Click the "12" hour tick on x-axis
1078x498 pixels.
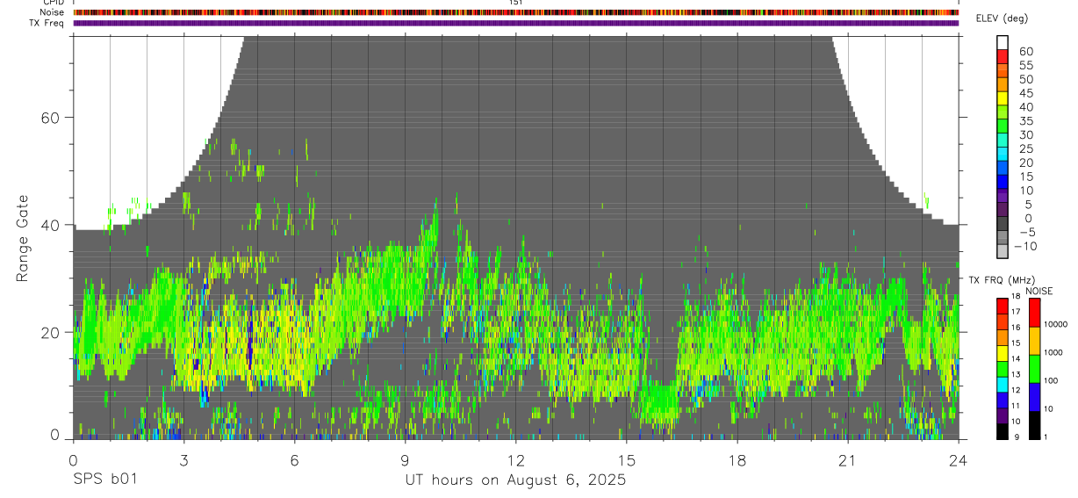tap(515, 459)
